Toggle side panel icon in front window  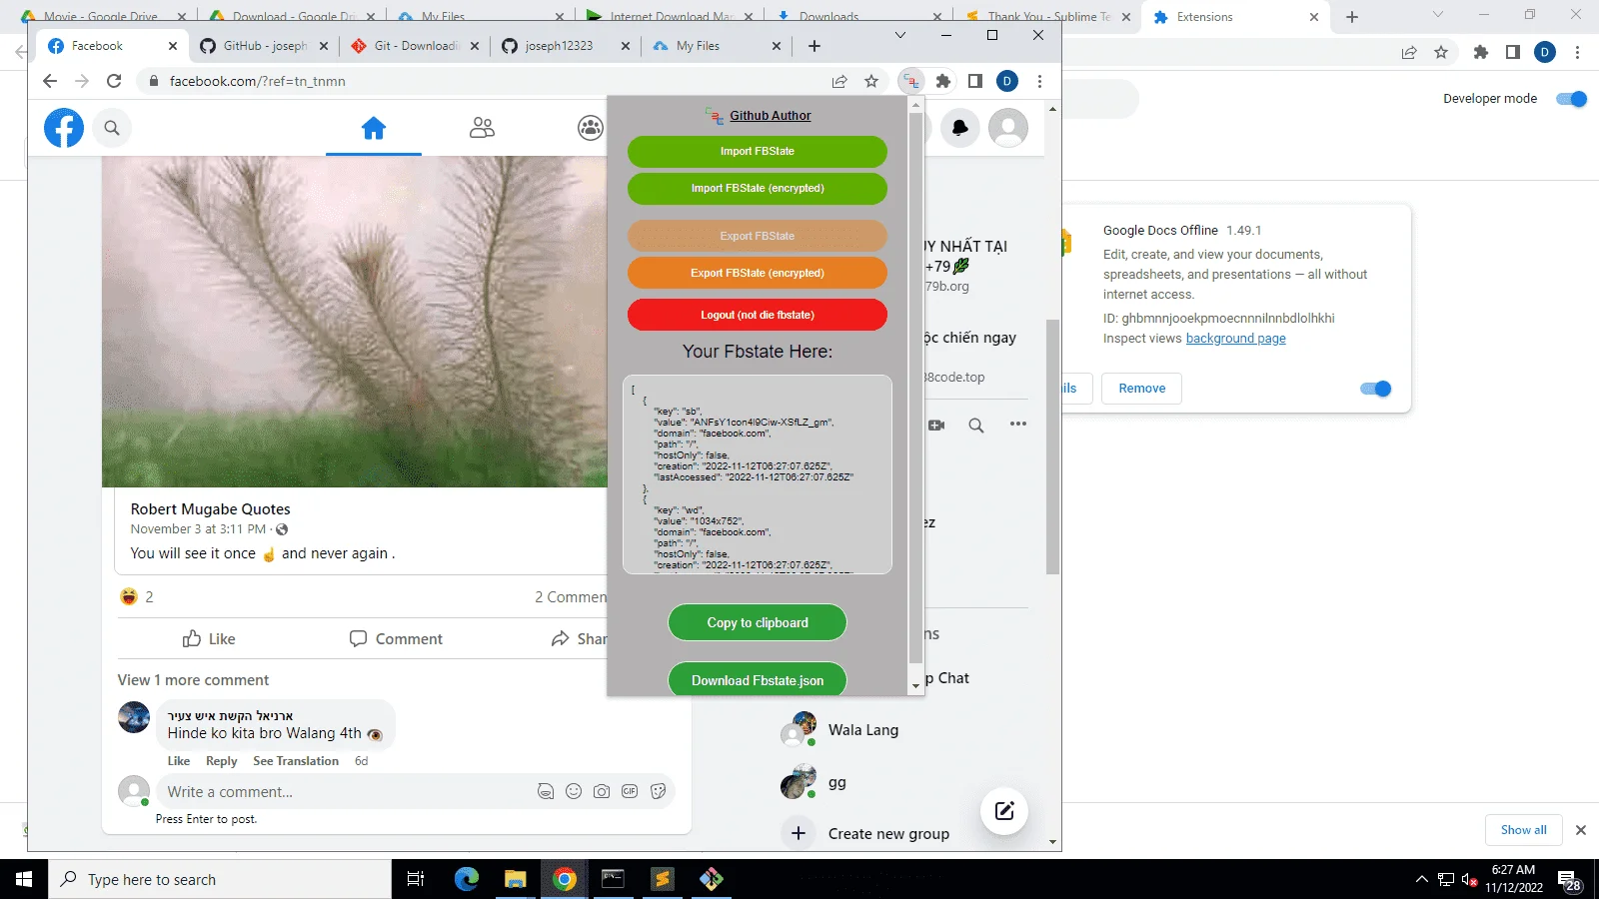975,81
